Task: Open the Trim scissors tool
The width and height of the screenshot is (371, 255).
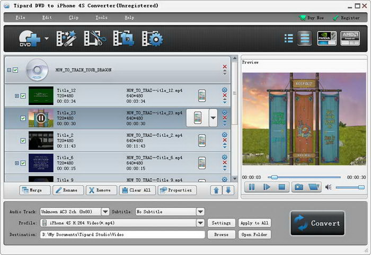Action: (x=95, y=38)
